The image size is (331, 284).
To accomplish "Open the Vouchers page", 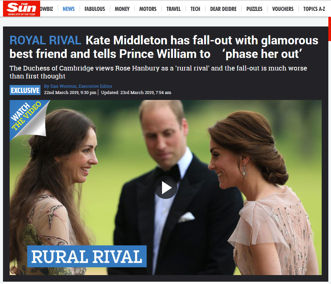I will (x=283, y=9).
